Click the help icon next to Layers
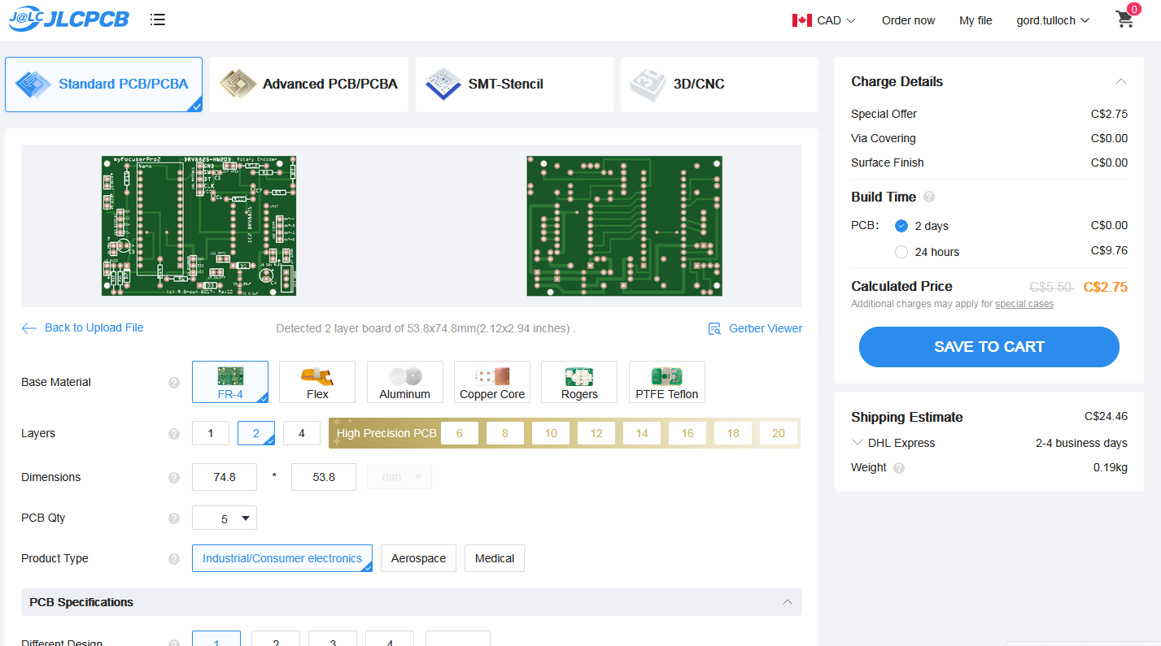The image size is (1161, 646). pos(174,434)
